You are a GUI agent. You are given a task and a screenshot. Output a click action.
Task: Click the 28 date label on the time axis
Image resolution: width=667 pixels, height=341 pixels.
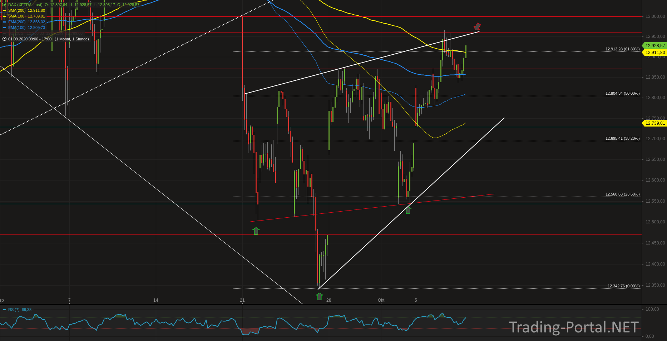329,300
